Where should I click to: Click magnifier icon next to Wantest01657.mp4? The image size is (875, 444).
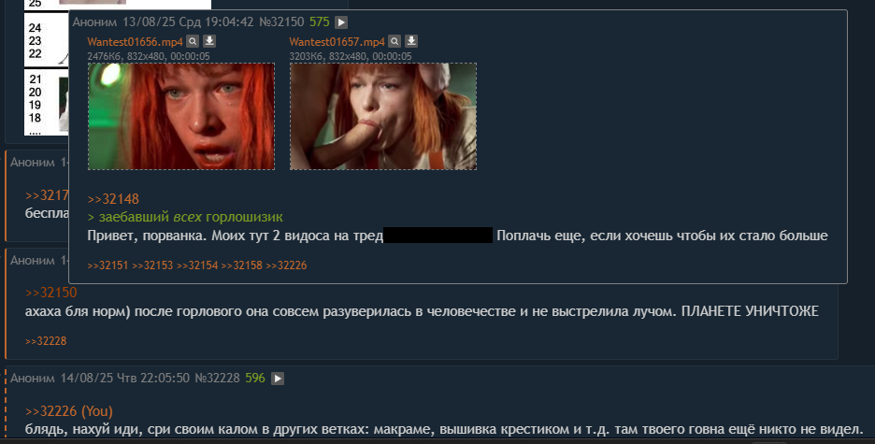[x=394, y=41]
